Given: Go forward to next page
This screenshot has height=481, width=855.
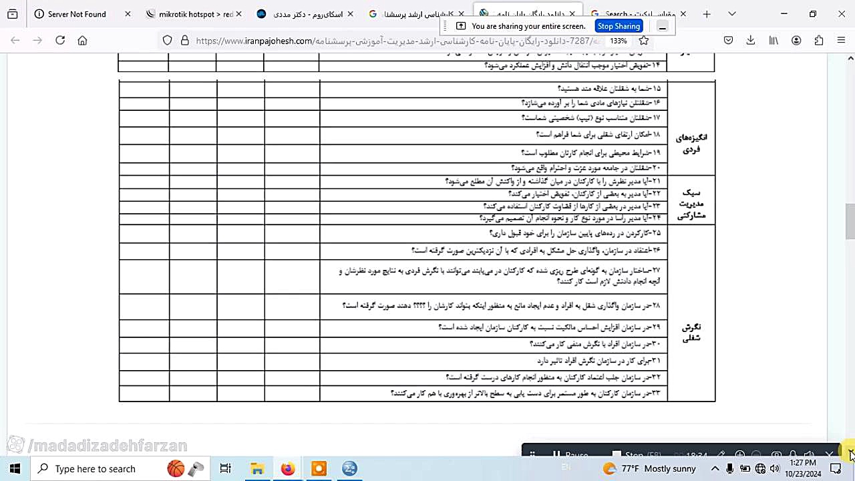Looking at the screenshot, I should coord(38,41).
